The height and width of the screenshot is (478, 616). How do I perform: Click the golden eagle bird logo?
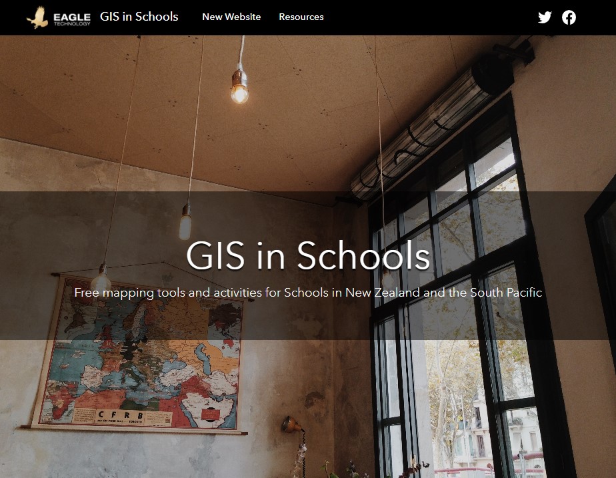tap(38, 18)
